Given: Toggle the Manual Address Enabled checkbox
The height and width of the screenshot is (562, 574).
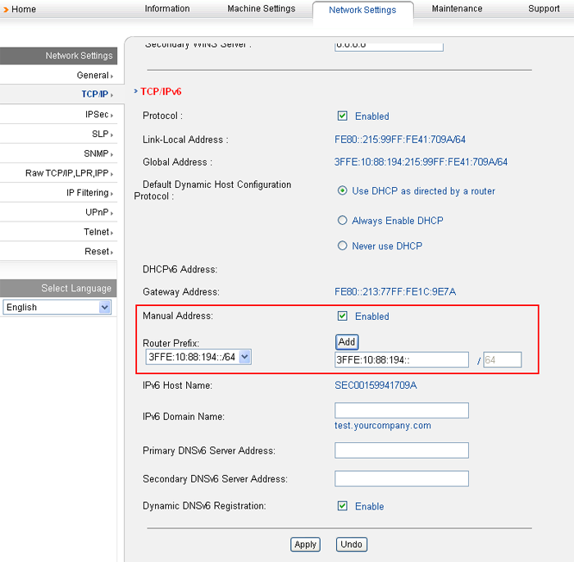Looking at the screenshot, I should 342,316.
